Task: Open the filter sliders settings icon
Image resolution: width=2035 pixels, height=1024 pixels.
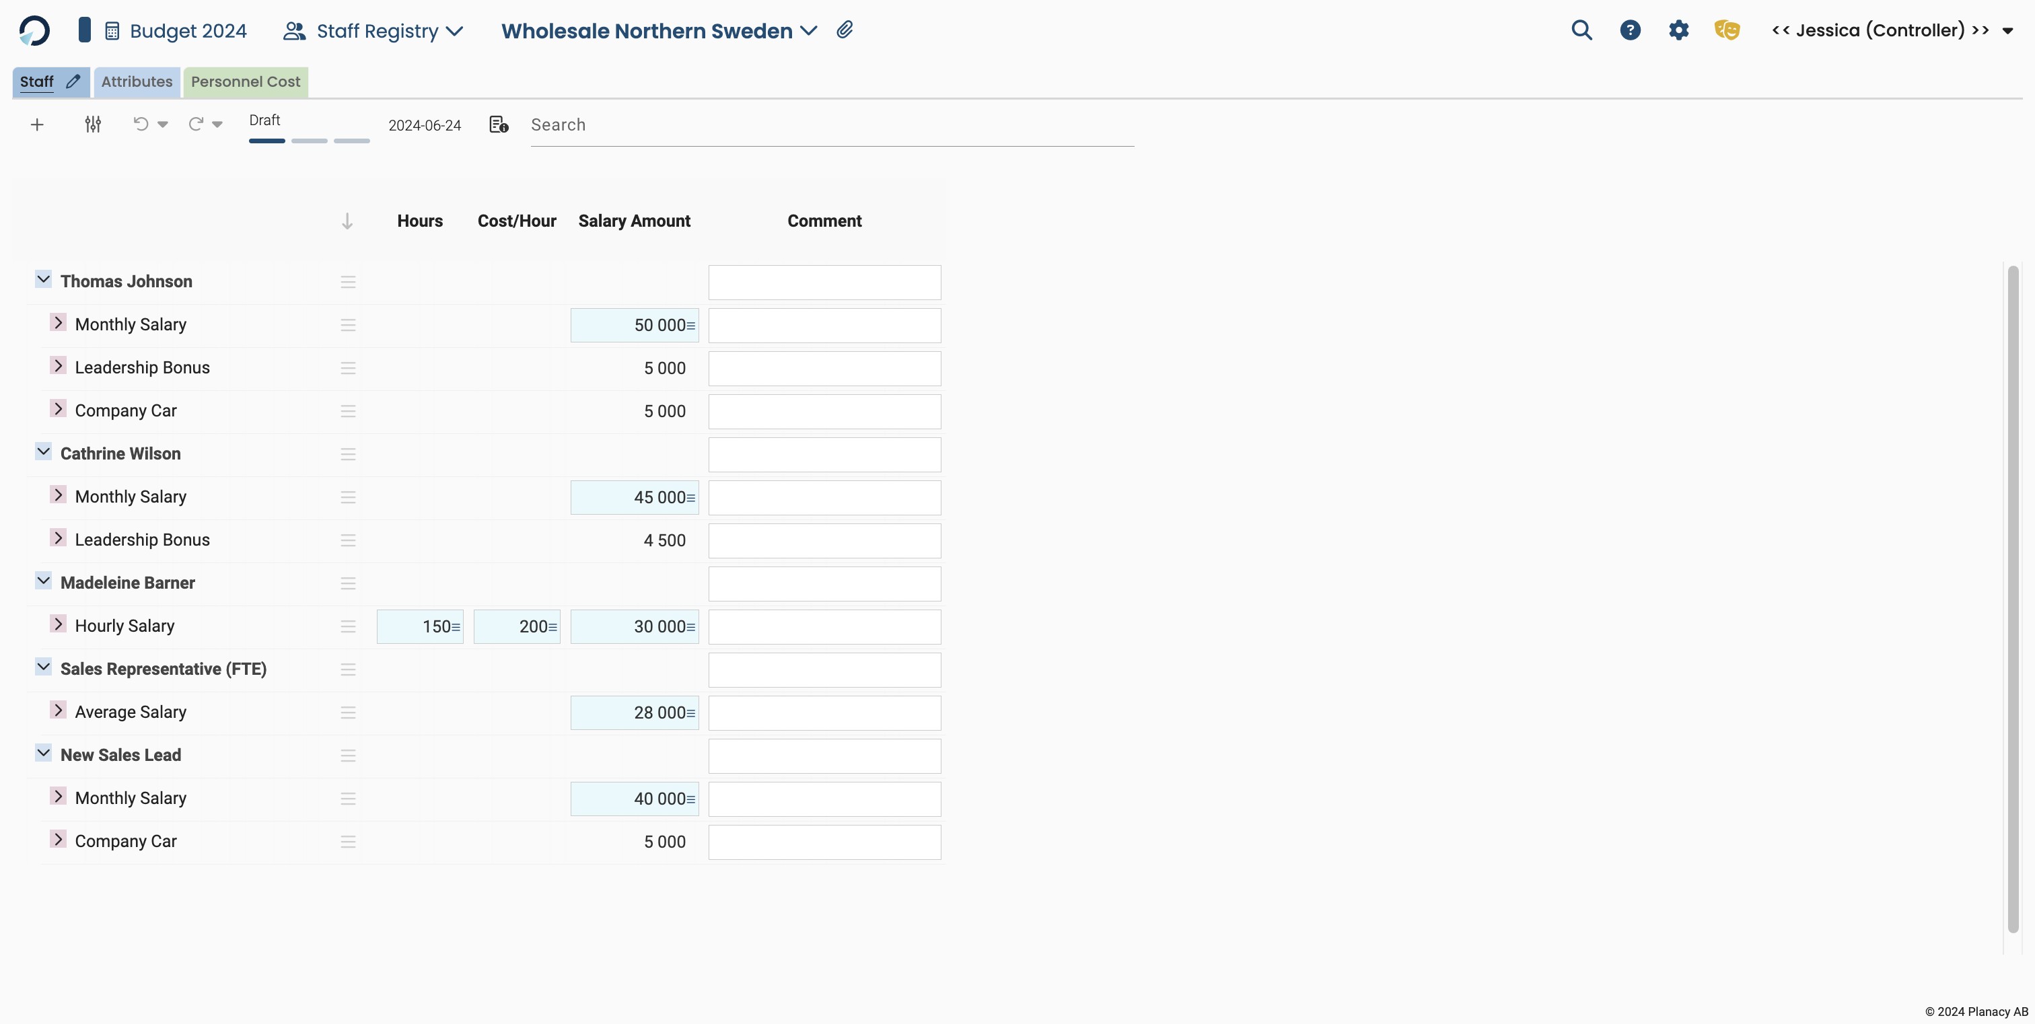Action: 94,124
